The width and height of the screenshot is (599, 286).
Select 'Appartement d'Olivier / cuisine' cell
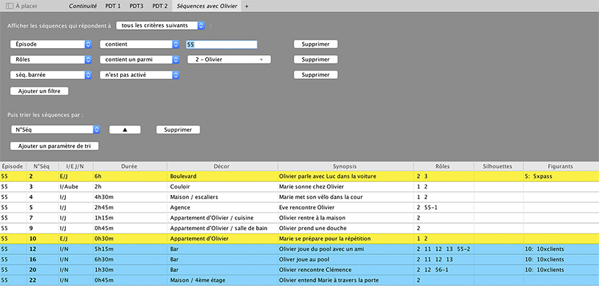(222, 218)
